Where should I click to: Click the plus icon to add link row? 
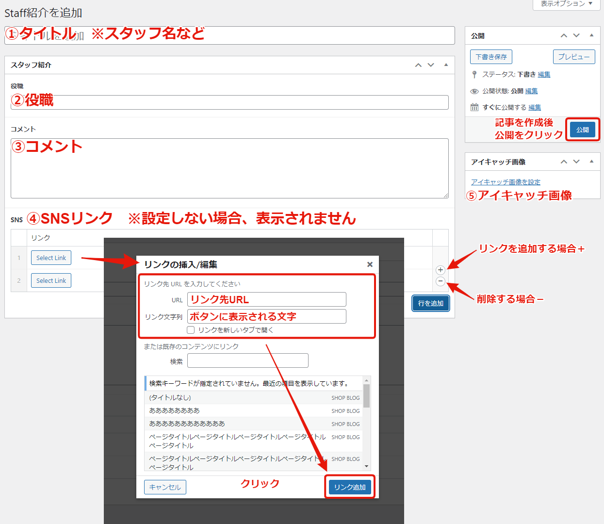[x=440, y=270]
